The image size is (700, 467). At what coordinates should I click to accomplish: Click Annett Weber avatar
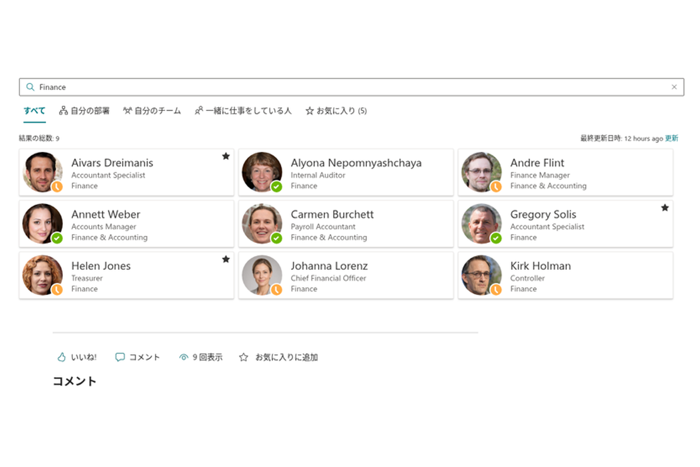click(x=42, y=223)
